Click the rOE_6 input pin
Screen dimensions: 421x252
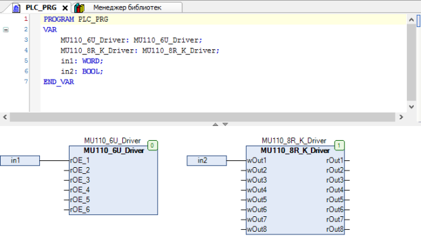tap(80, 210)
